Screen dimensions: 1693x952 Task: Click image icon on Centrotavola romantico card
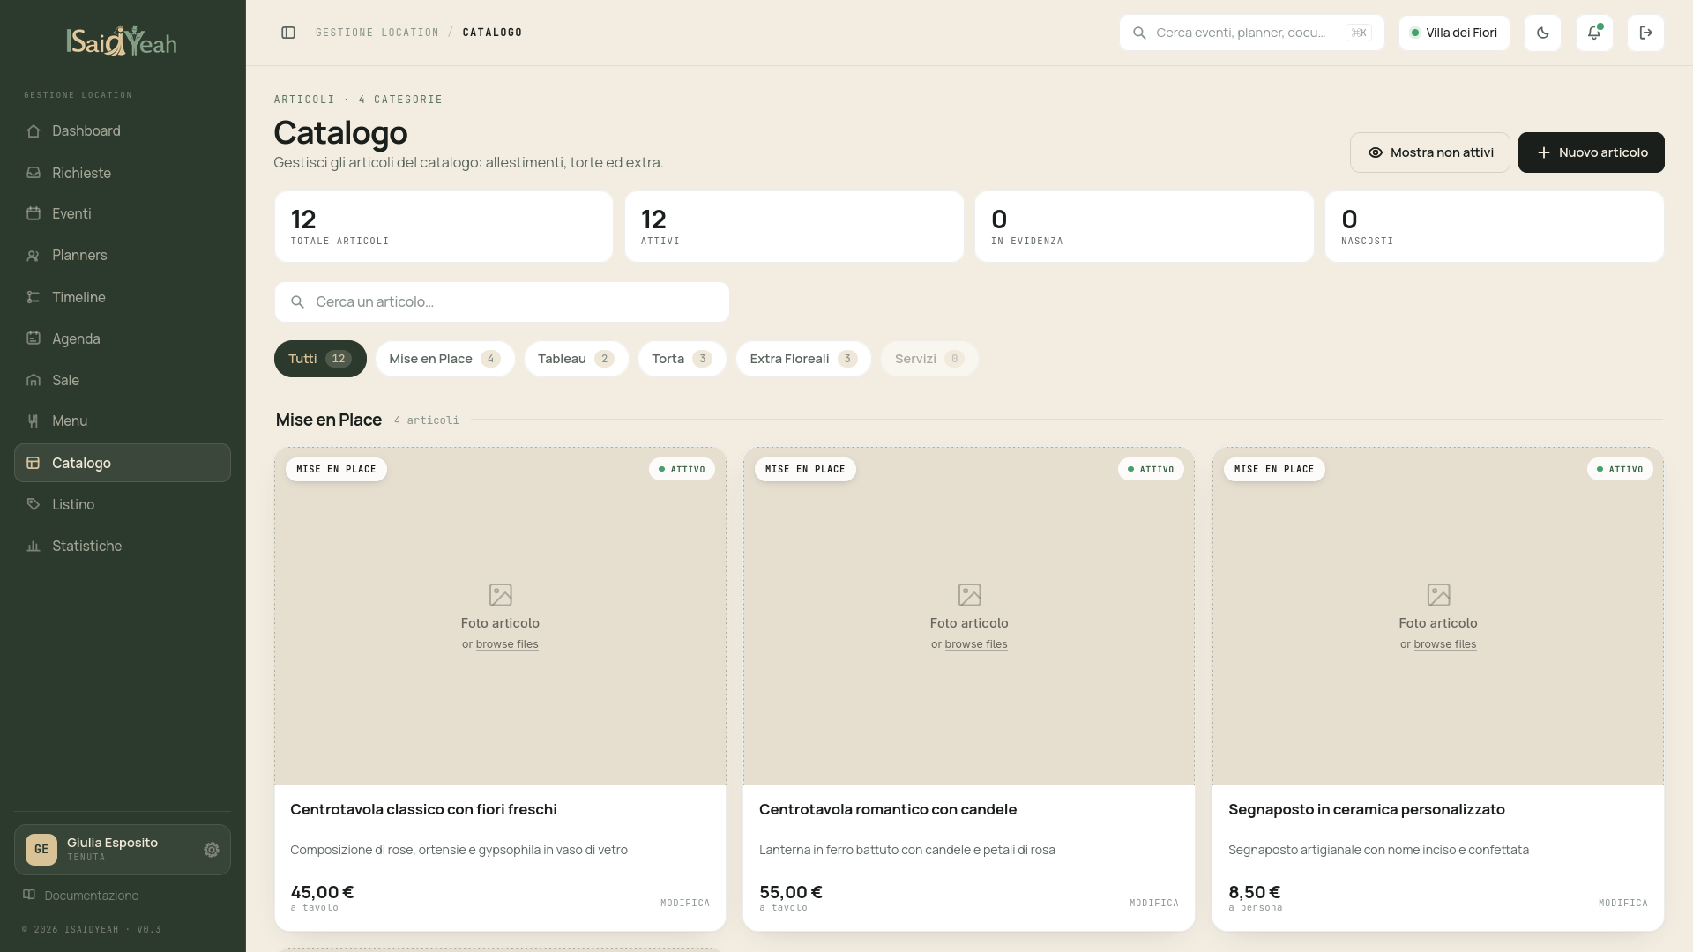point(969,595)
